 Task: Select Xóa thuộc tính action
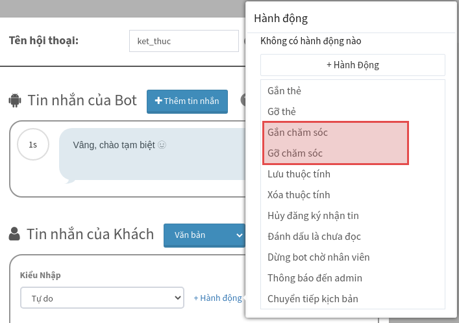coord(353,195)
